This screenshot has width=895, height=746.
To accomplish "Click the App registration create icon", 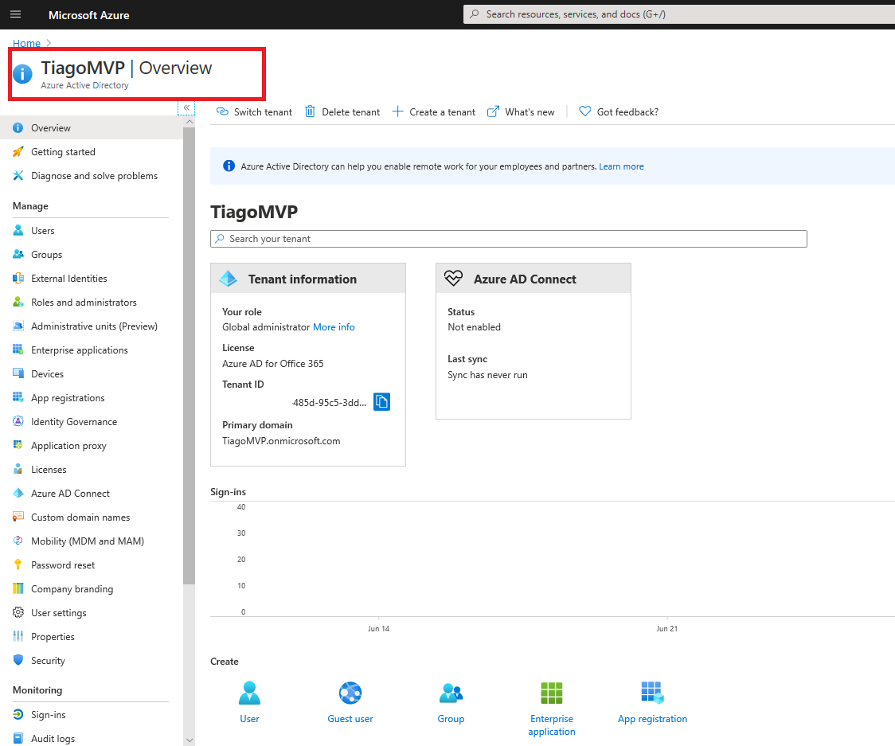I will [x=652, y=693].
